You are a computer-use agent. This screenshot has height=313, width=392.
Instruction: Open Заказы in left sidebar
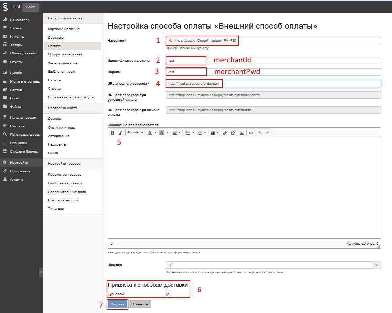[16, 28]
